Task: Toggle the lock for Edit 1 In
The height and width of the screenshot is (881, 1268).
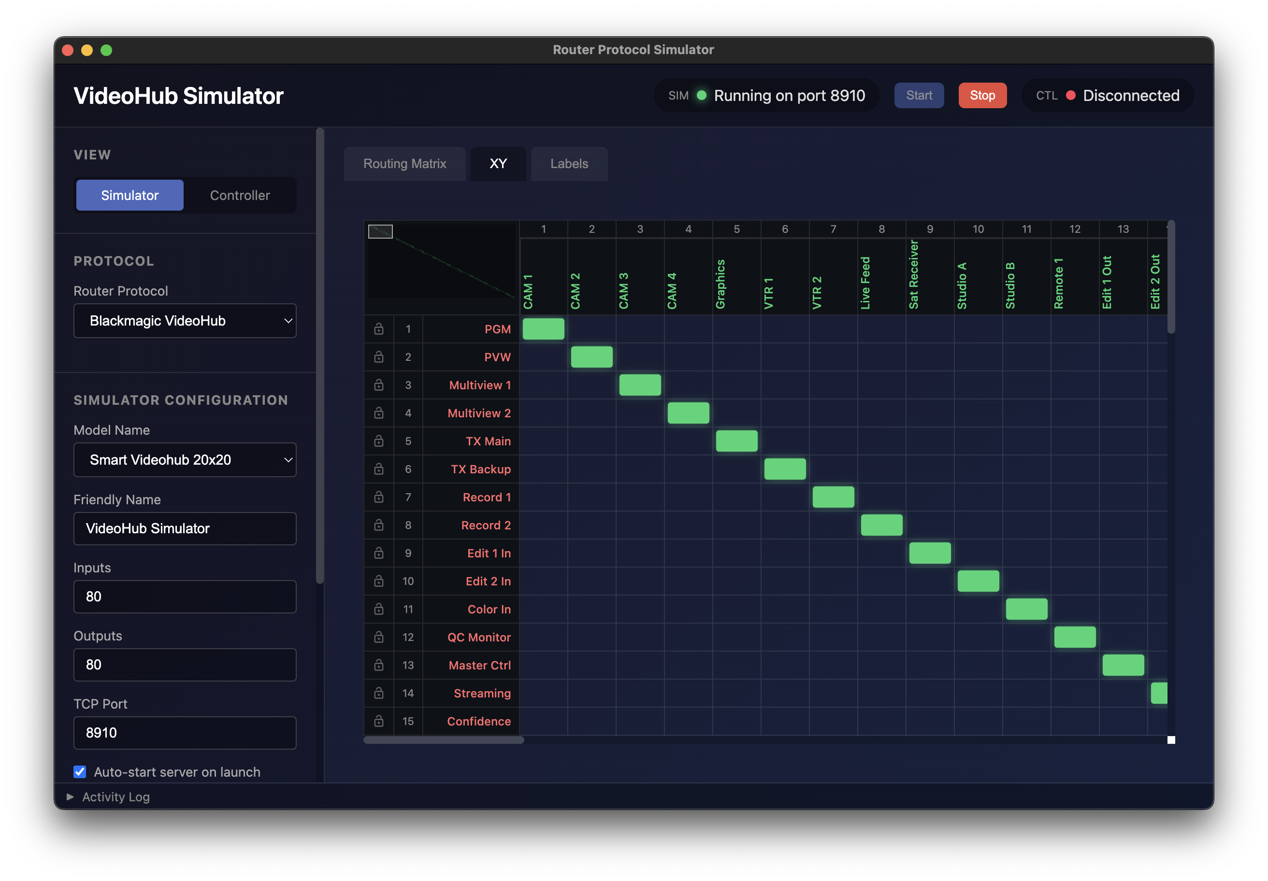Action: [379, 553]
